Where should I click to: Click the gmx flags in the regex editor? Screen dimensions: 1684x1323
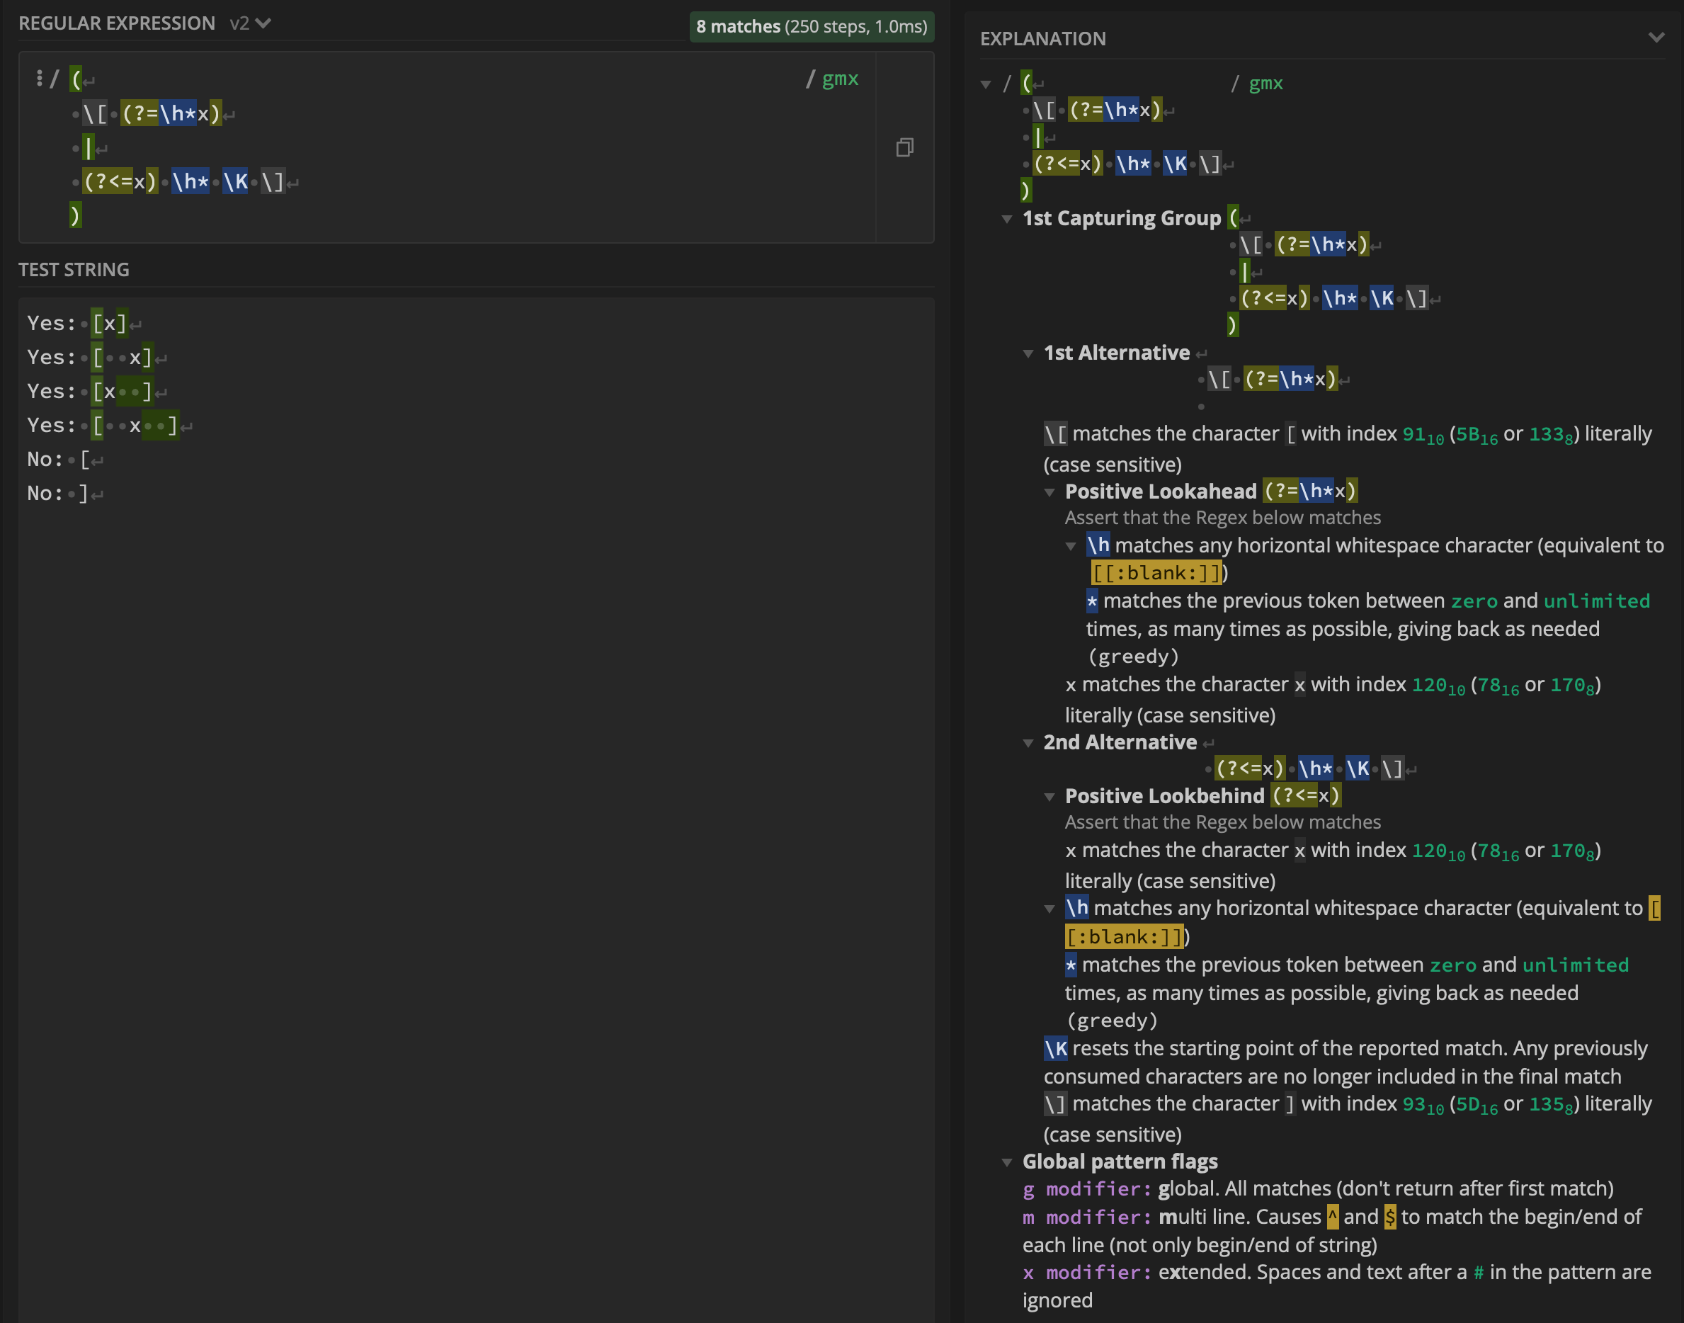[840, 79]
